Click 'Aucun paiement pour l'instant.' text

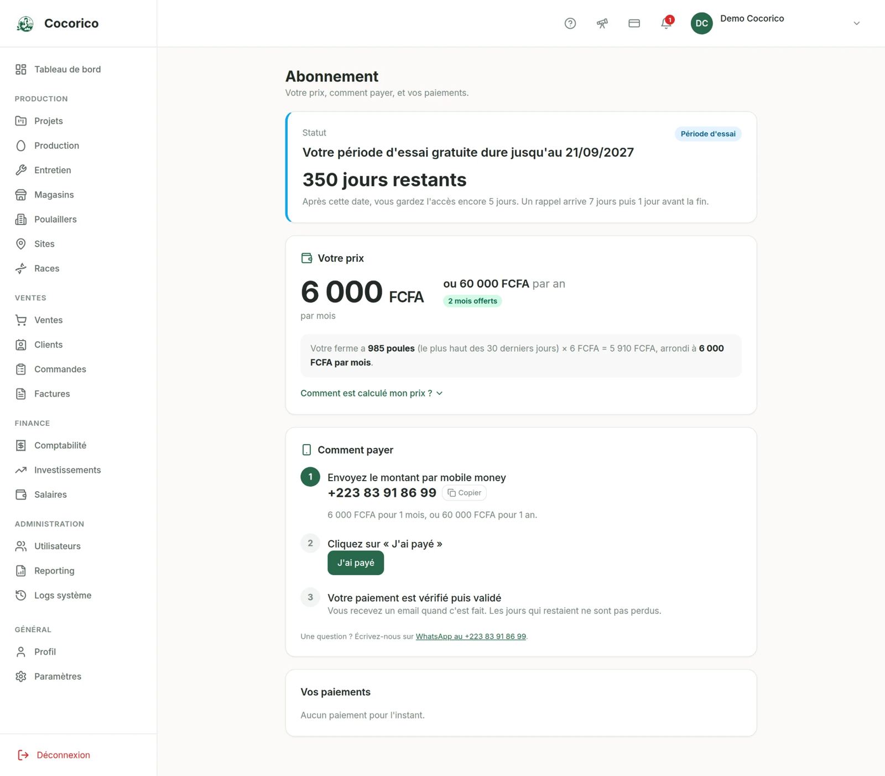point(362,715)
